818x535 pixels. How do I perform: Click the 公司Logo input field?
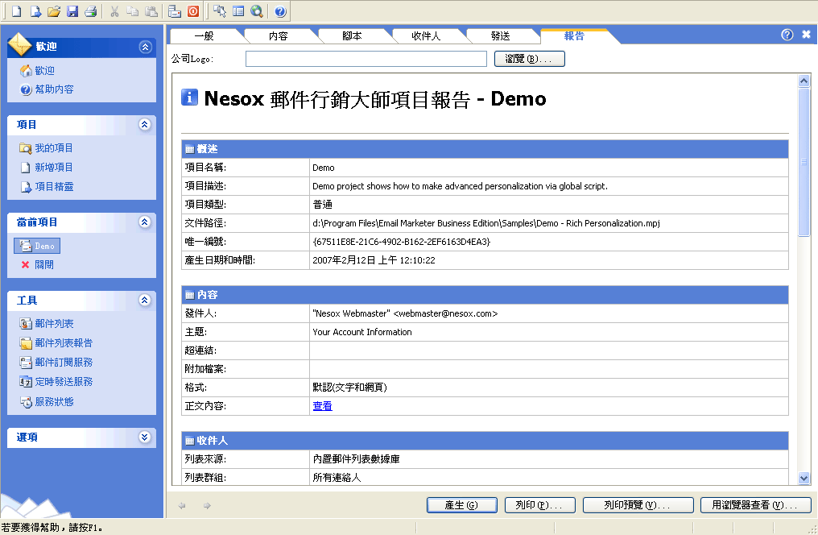366,59
